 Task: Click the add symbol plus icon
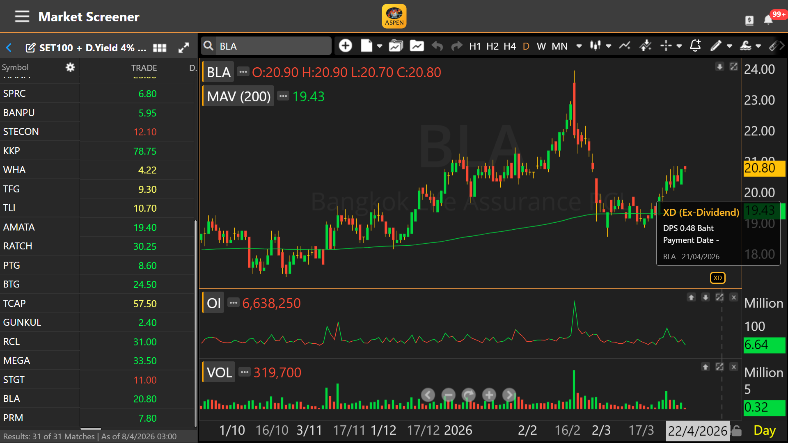346,46
